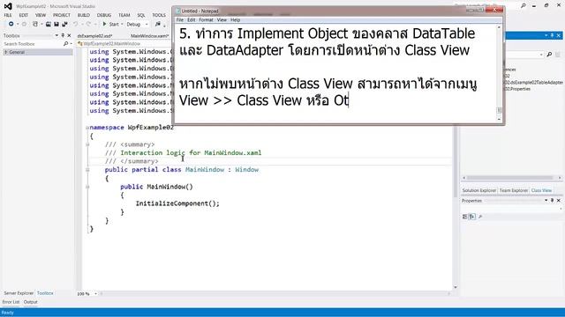Click the Save toolbar icon
The image size is (565, 317).
point(56,24)
